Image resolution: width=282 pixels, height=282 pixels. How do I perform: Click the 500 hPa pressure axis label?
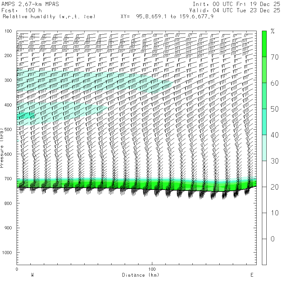8,129
